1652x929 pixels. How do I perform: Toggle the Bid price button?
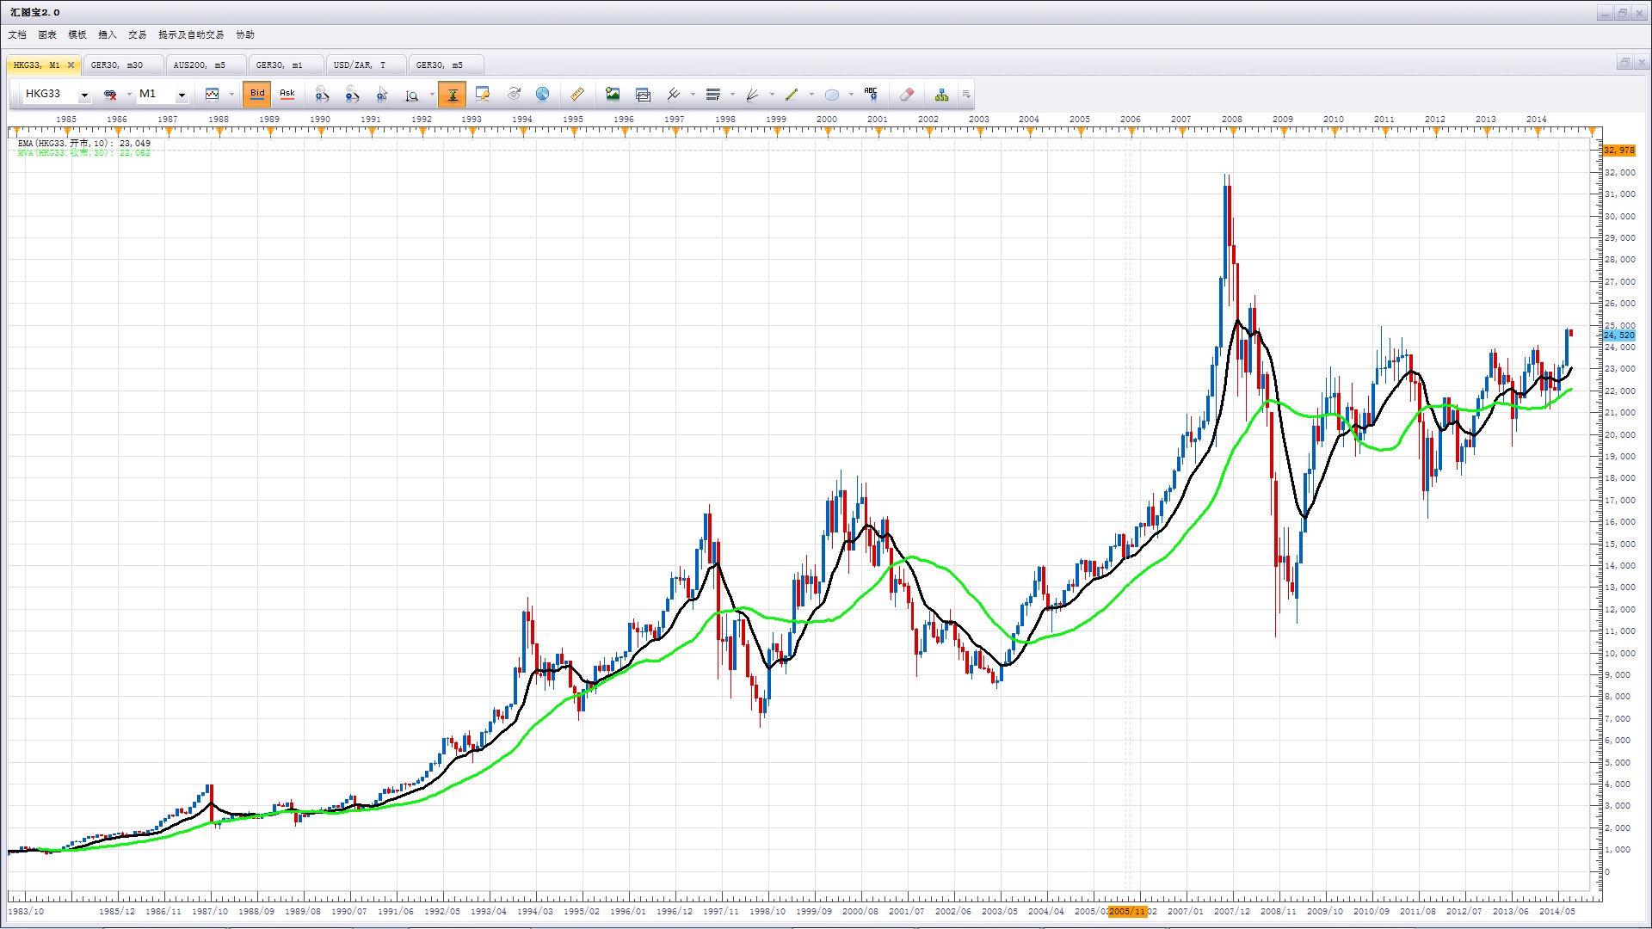pos(257,94)
